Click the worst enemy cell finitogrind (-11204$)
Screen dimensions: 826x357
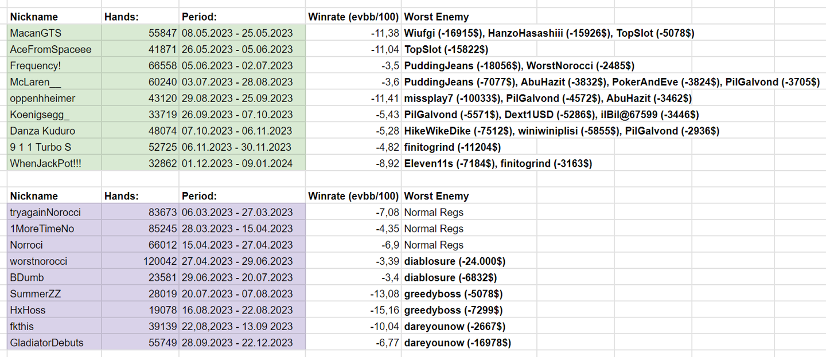point(453,147)
